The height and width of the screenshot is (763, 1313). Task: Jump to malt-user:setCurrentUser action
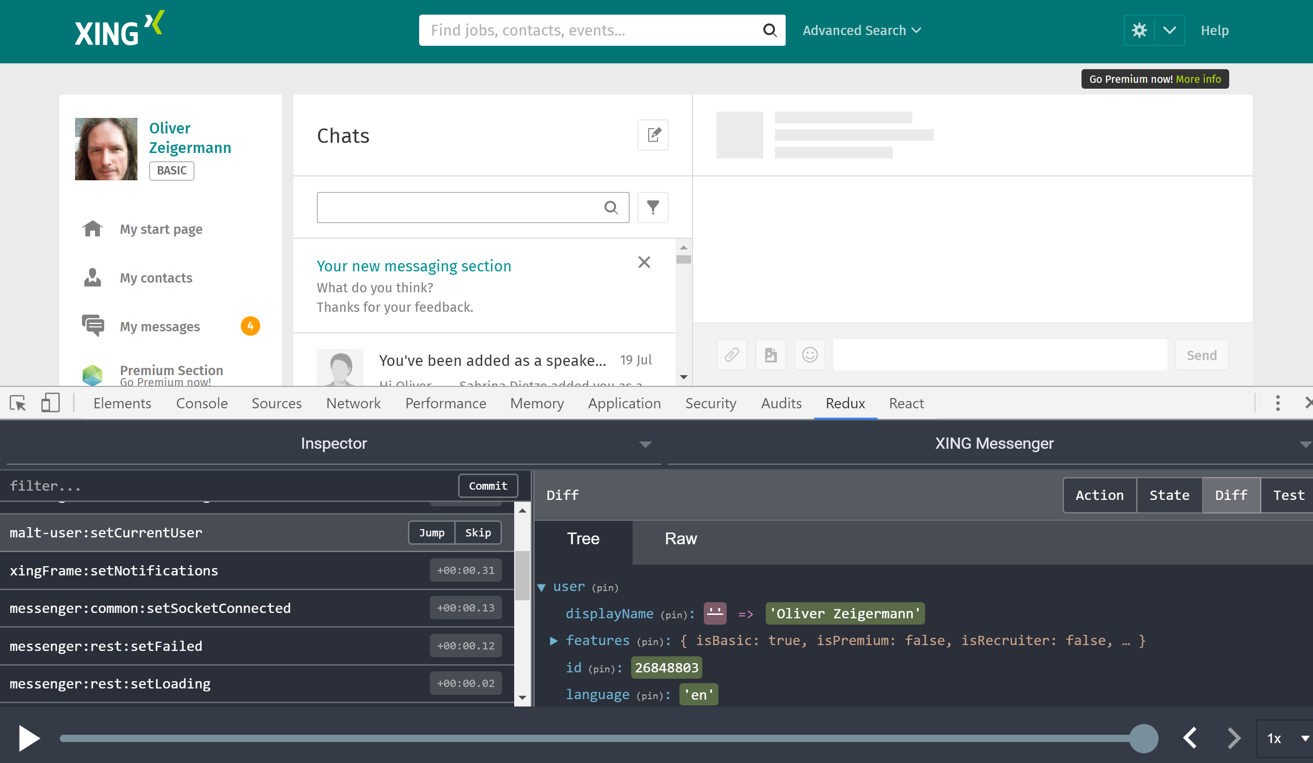[431, 532]
